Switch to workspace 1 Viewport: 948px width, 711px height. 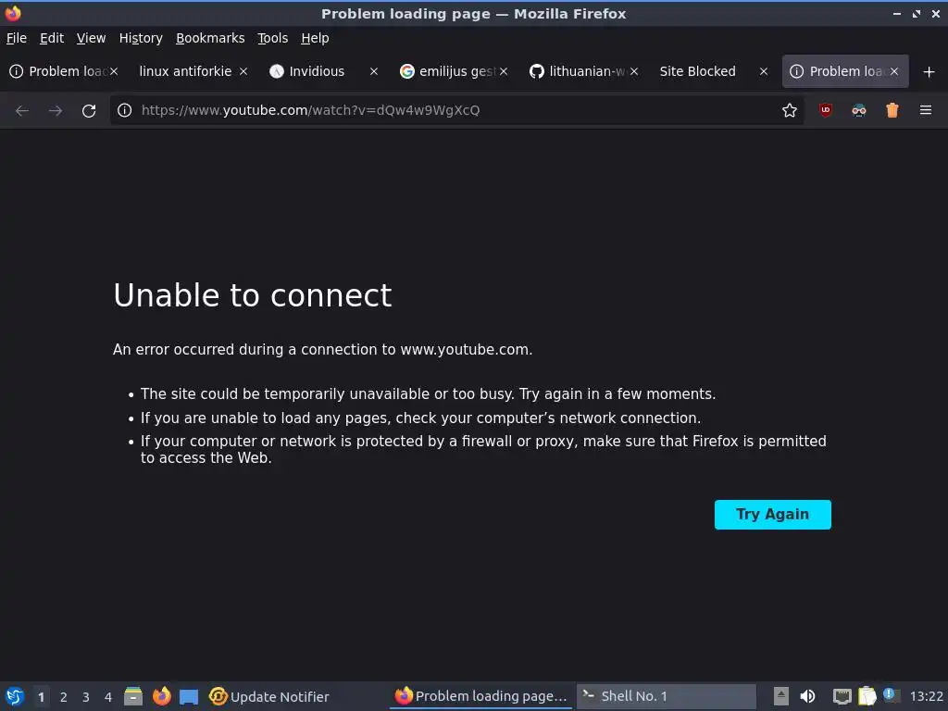pos(41,697)
